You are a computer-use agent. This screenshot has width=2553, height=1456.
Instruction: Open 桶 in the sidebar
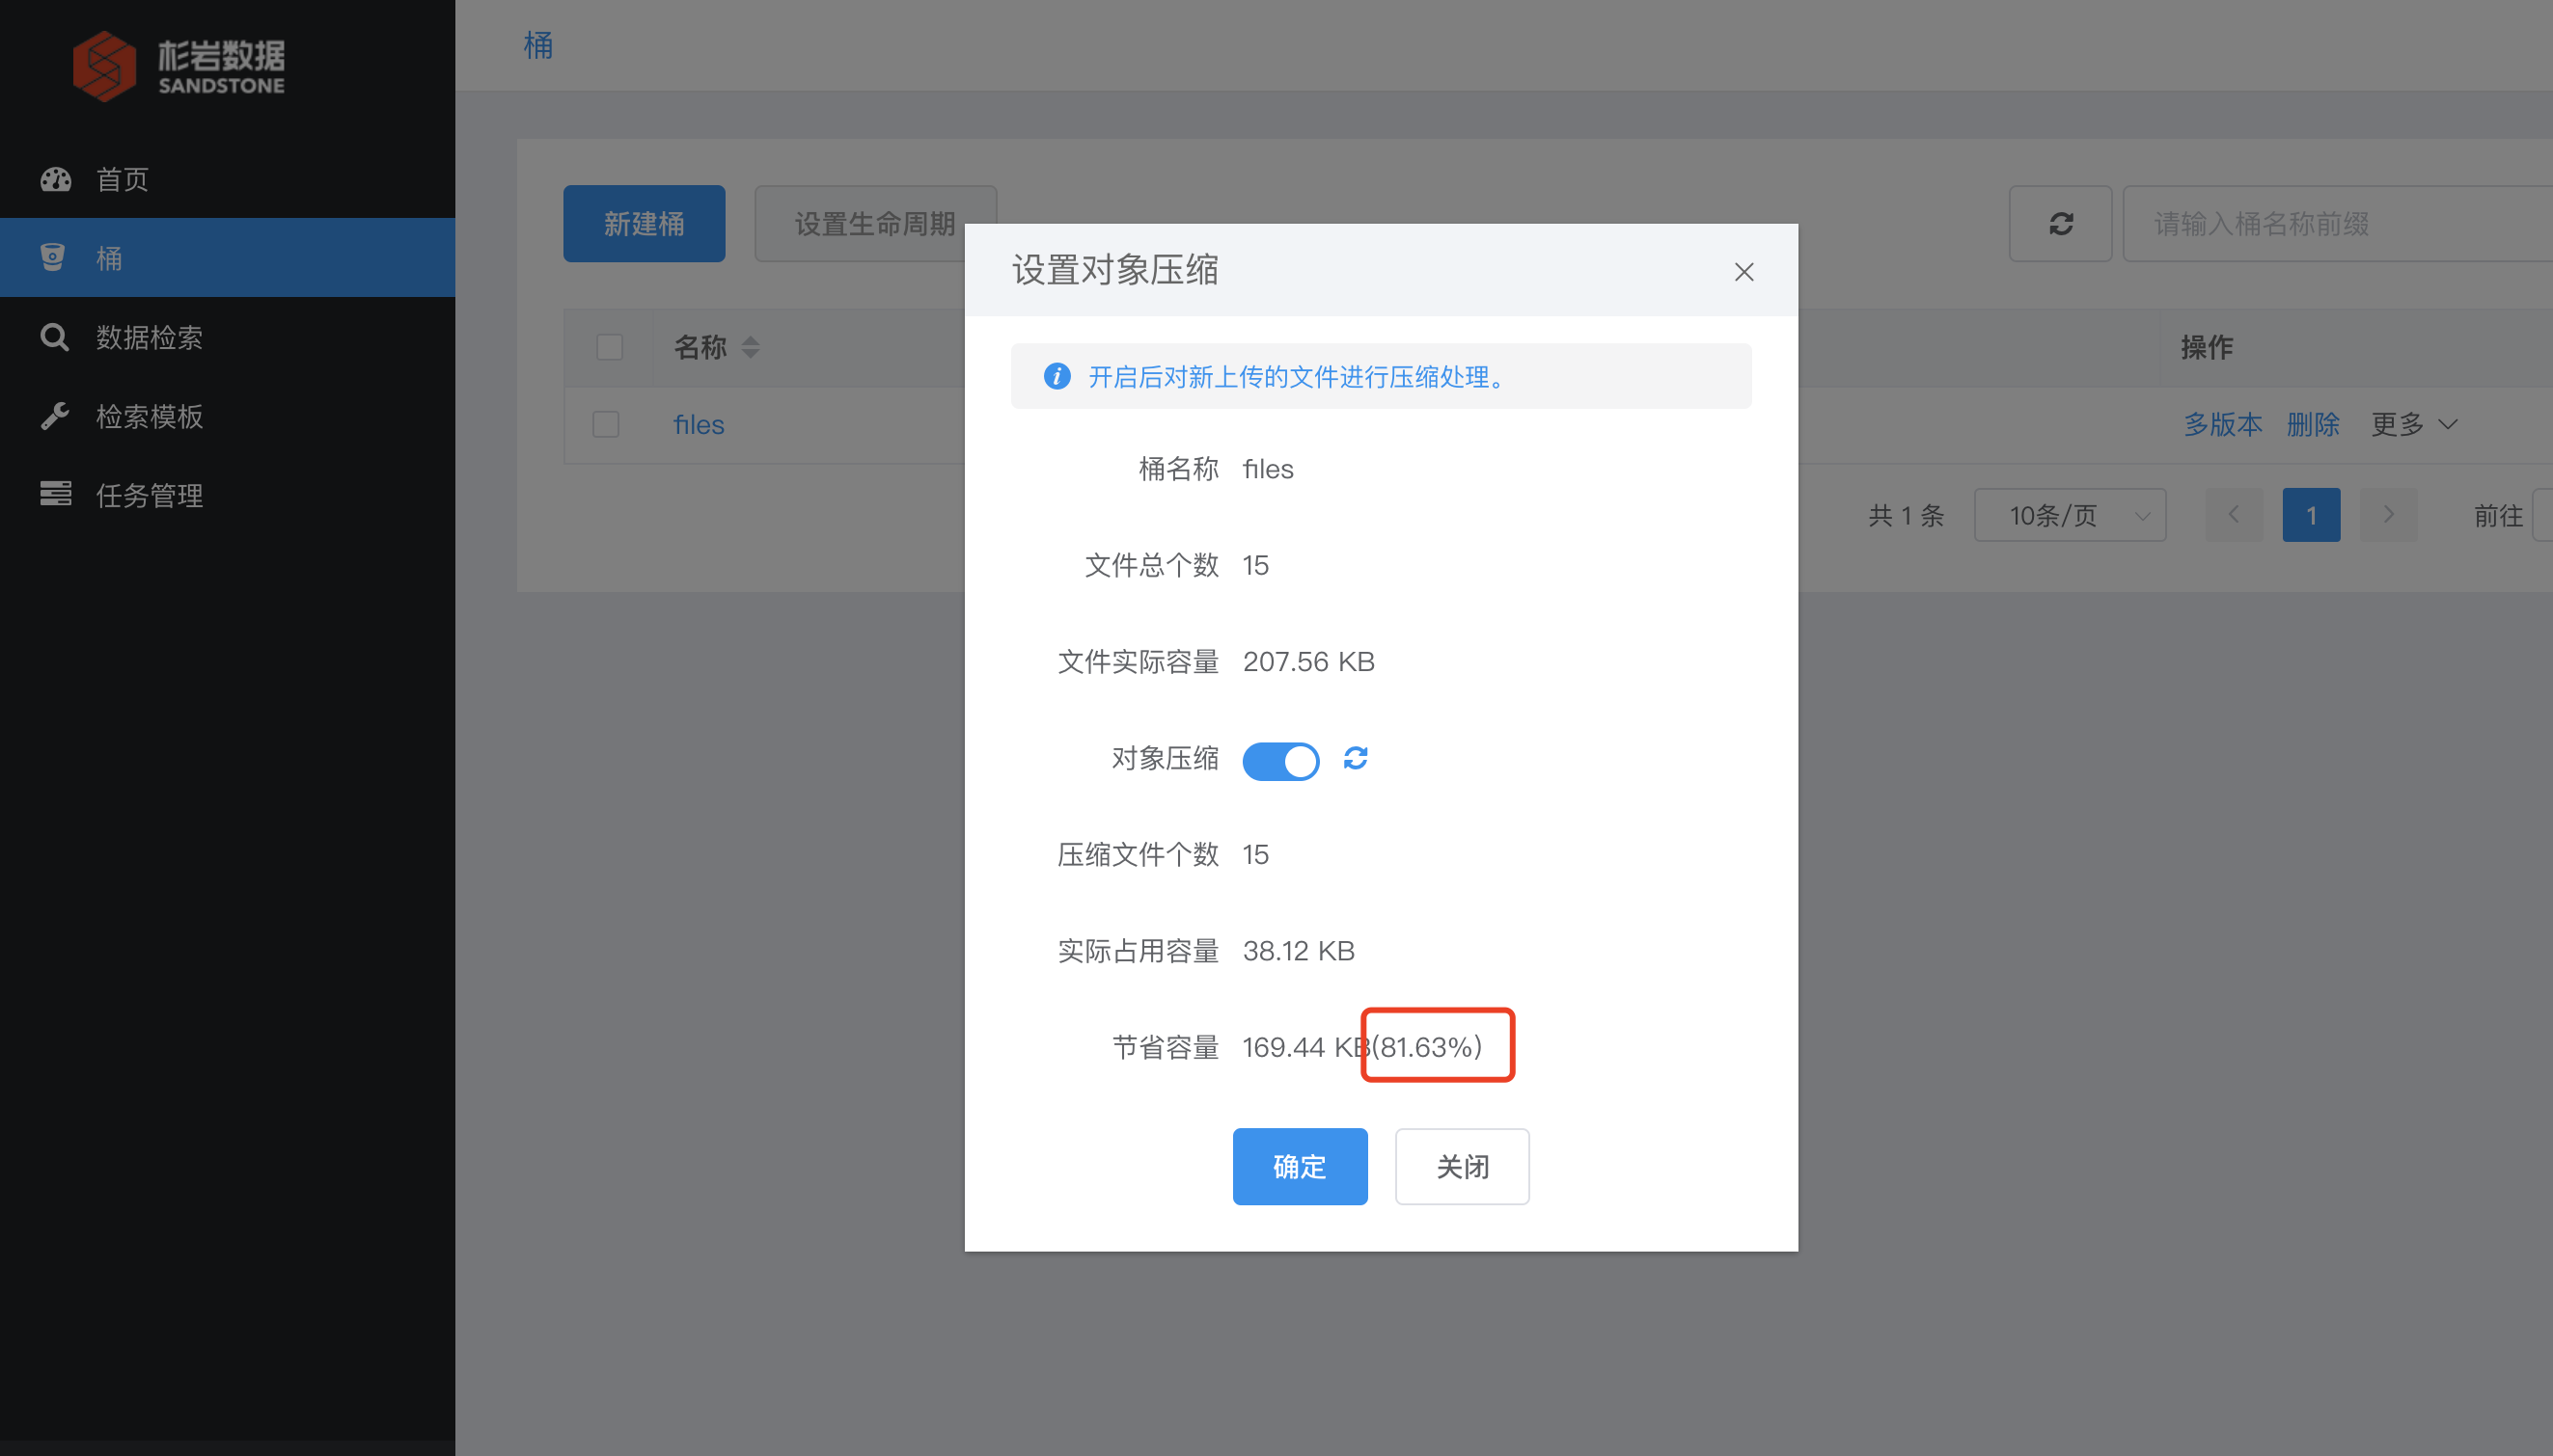tap(227, 258)
